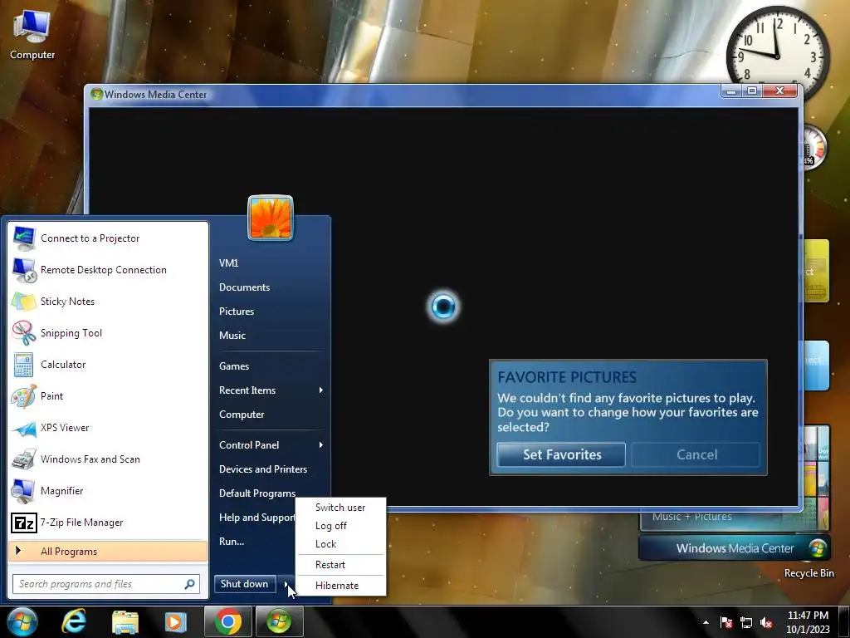Viewport: 850px width, 638px height.
Task: Click the muted volume tray icon
Action: [766, 622]
